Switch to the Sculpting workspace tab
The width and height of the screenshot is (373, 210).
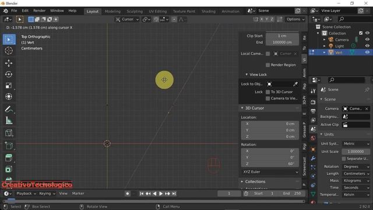(x=135, y=11)
